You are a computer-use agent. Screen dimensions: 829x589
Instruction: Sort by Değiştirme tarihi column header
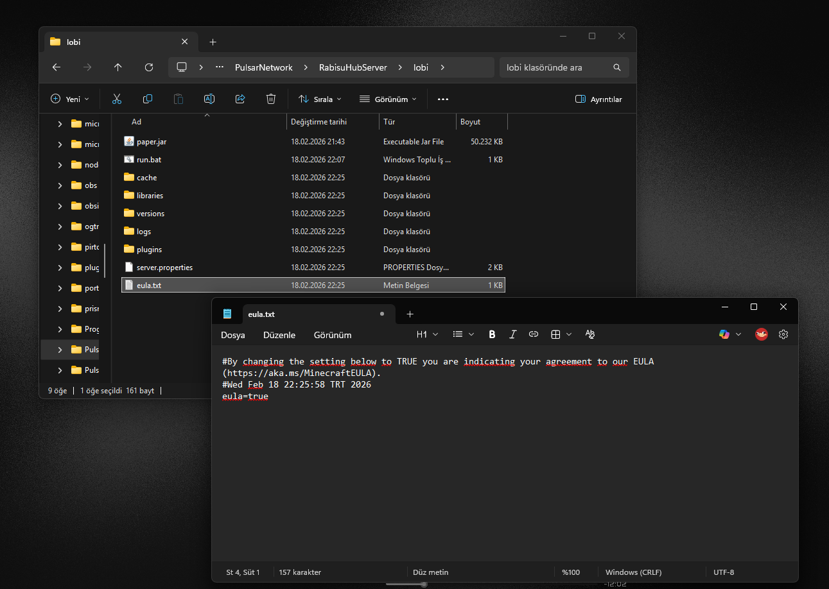pos(333,122)
